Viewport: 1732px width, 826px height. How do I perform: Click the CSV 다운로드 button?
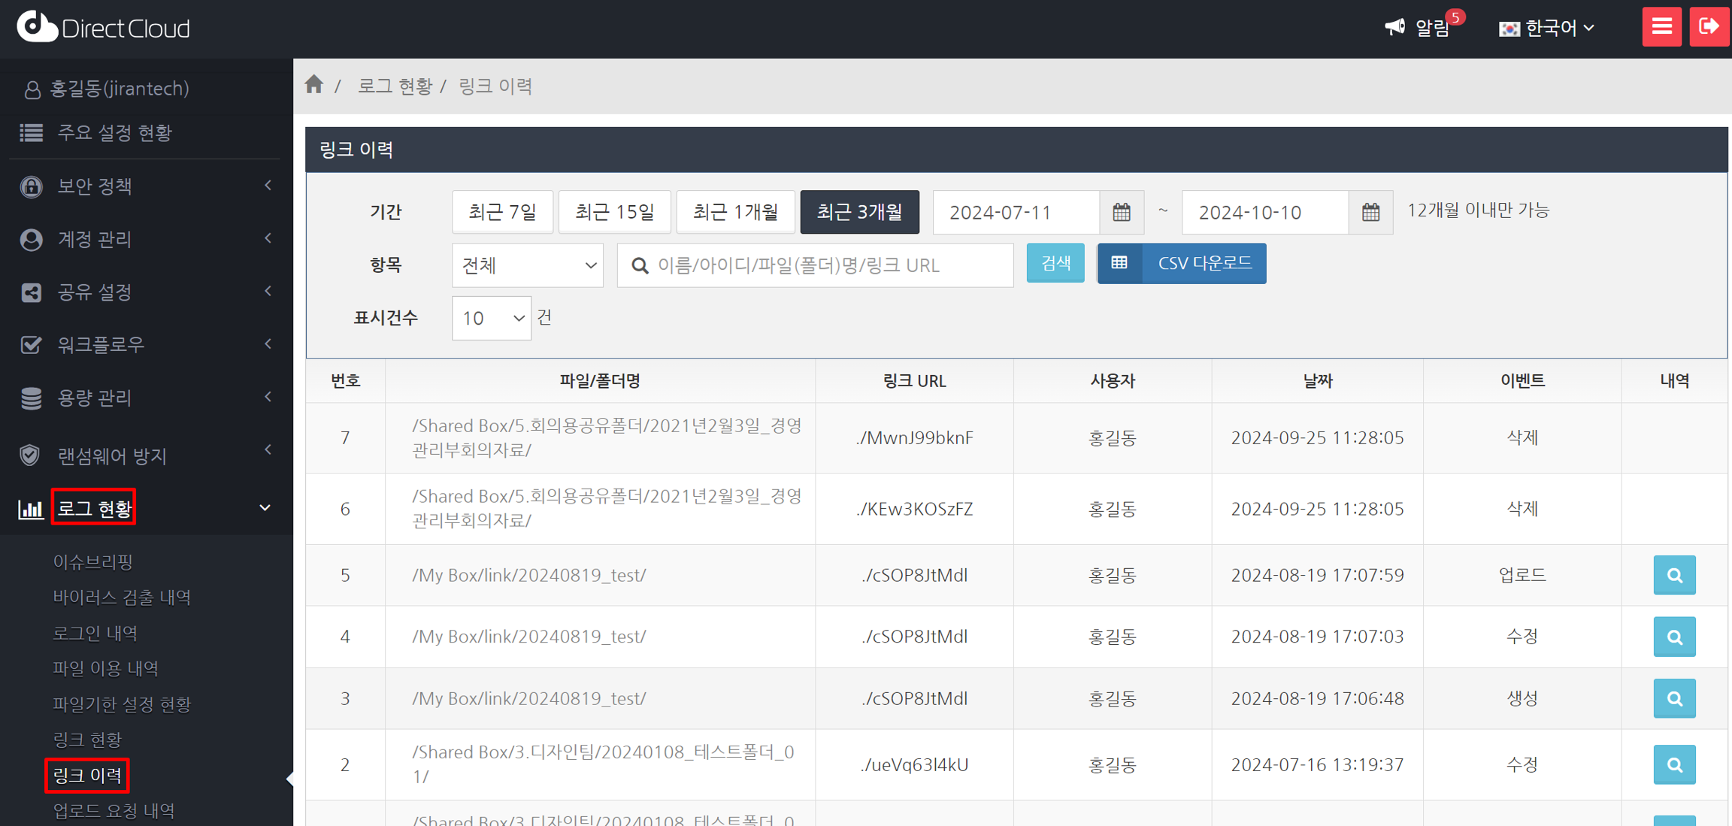click(x=1181, y=263)
